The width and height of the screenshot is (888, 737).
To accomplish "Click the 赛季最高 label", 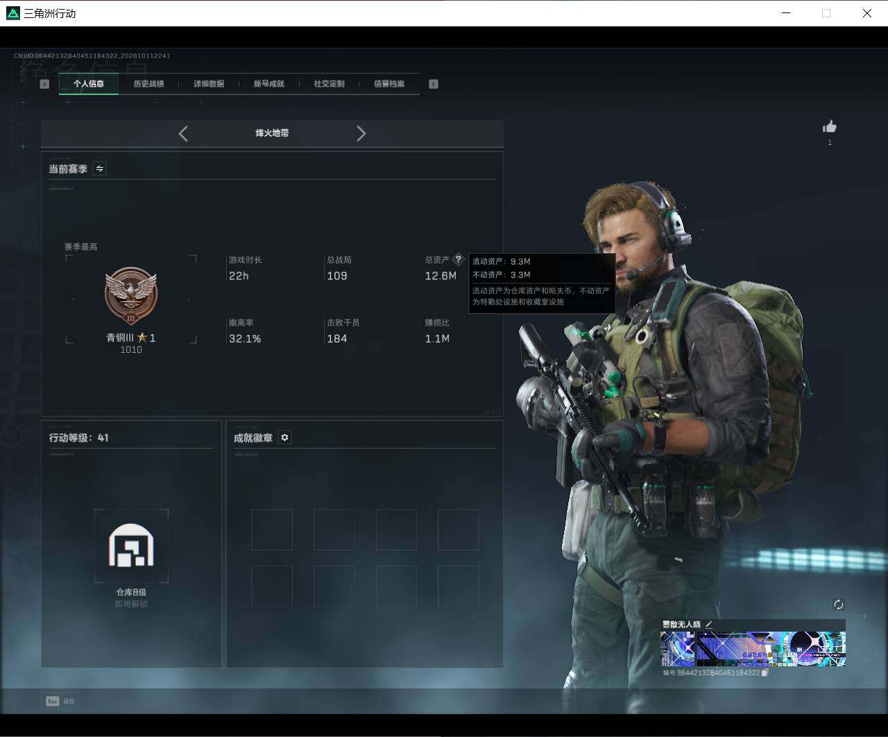I will point(80,247).
